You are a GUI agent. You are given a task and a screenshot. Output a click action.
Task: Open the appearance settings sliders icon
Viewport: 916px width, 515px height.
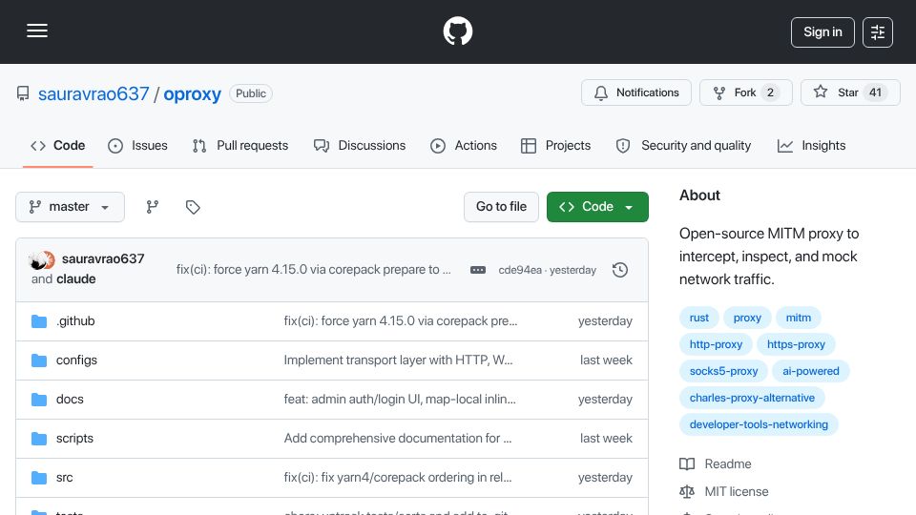[878, 32]
